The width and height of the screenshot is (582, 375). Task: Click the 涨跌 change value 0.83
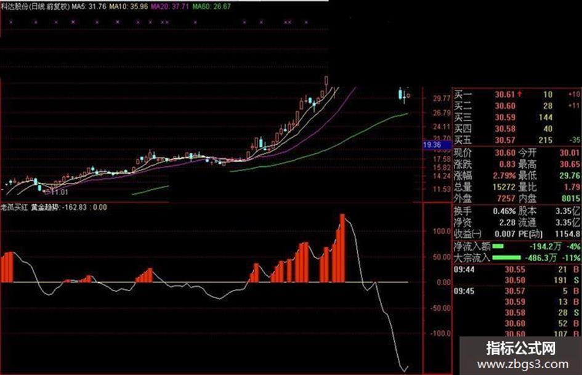click(507, 164)
